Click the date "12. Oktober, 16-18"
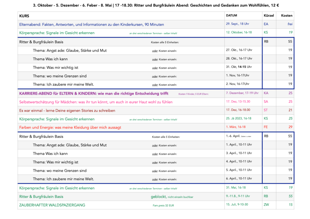The height and width of the screenshot is (219, 310). [x=239, y=32]
